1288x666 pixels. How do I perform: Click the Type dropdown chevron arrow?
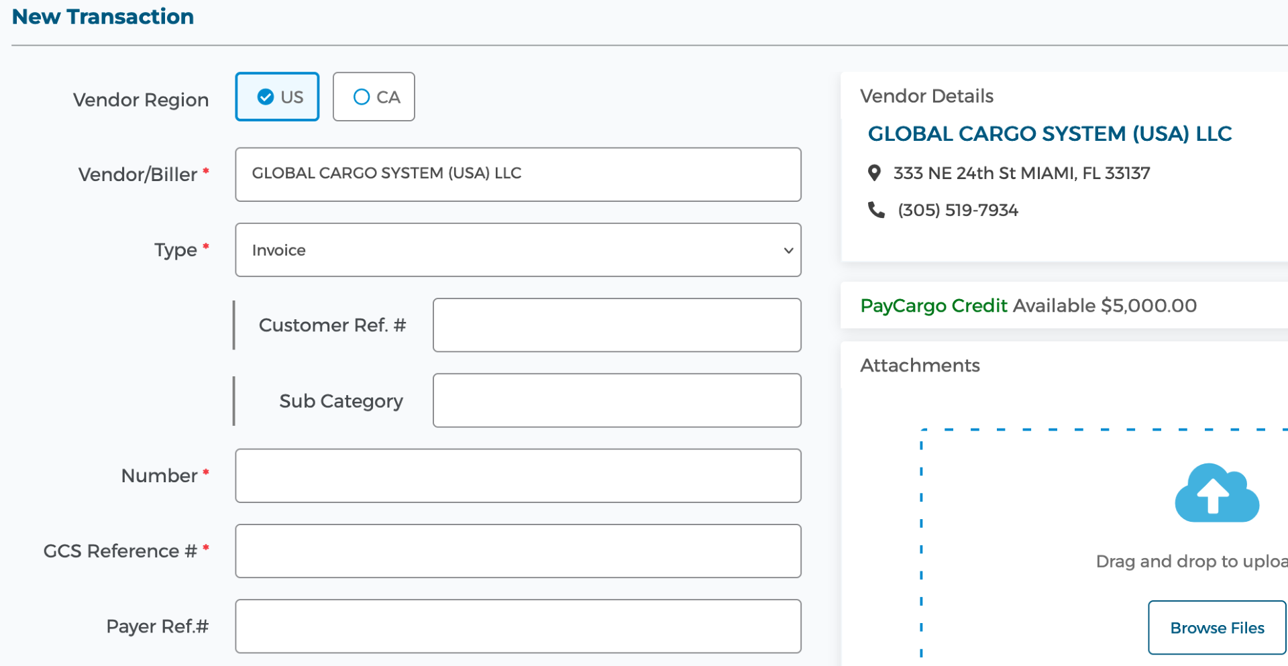point(788,250)
